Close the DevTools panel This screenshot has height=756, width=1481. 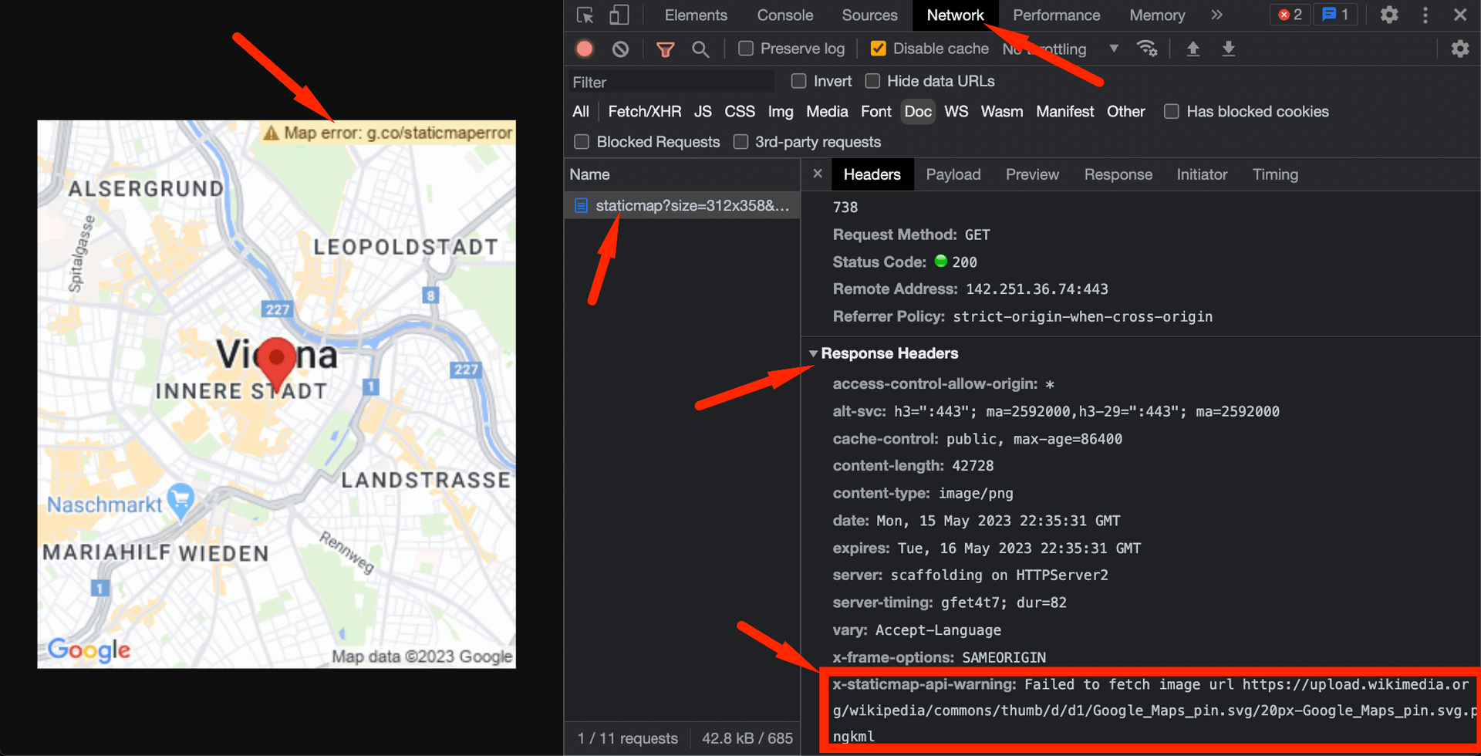coord(1460,15)
